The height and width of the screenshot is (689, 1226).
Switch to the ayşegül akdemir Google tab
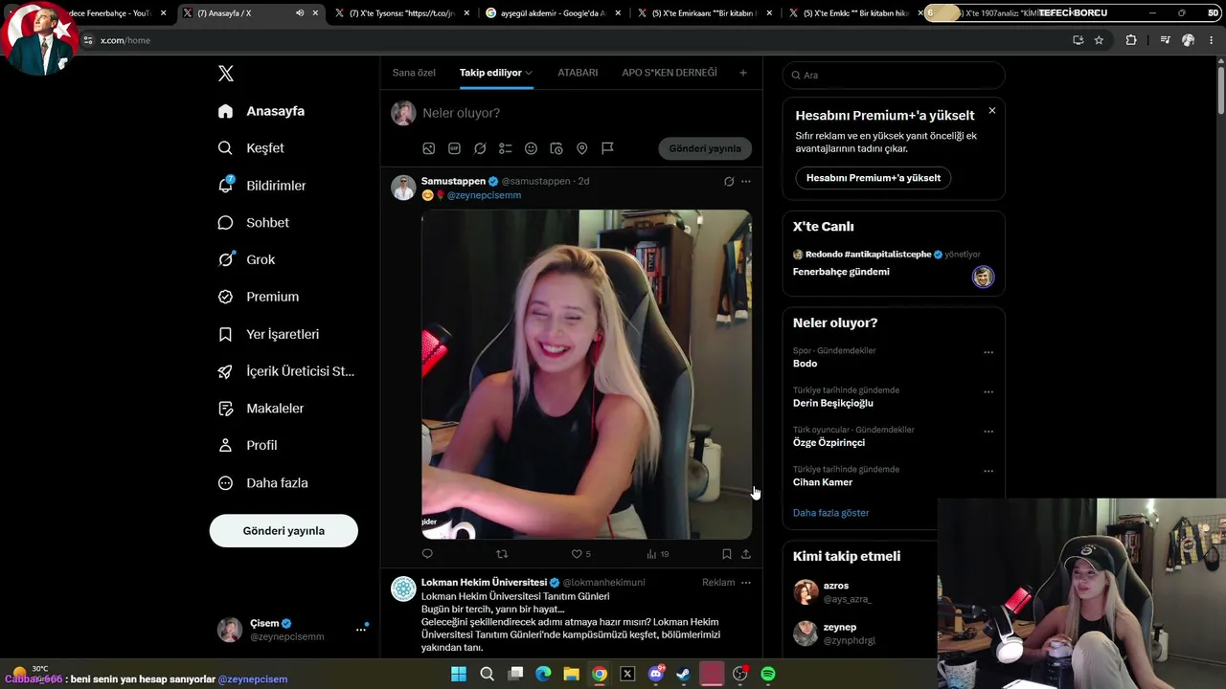(x=553, y=13)
